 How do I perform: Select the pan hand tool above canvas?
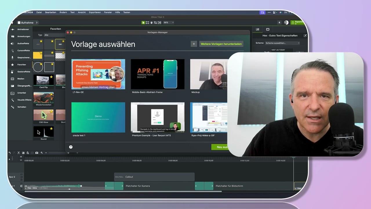pos(152,23)
